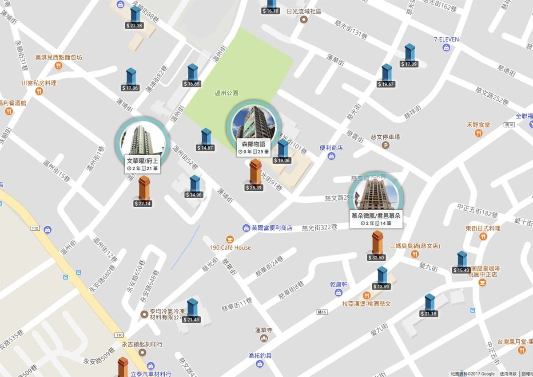
Task: Click the 泰均冷氣冷凍 business pin
Action: click(144, 314)
